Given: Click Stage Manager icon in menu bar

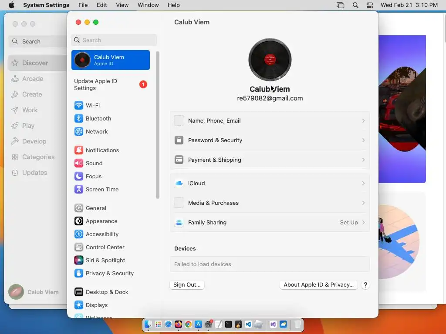Looking at the screenshot, I should pyautogui.click(x=341, y=5).
